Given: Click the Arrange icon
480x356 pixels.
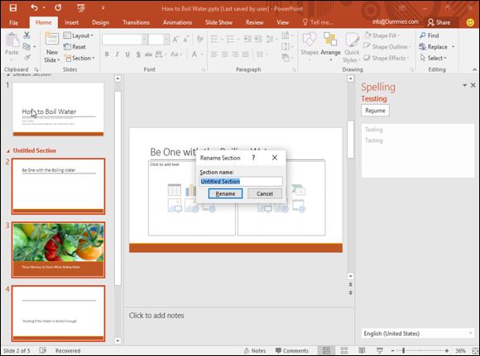Looking at the screenshot, I should click(330, 40).
